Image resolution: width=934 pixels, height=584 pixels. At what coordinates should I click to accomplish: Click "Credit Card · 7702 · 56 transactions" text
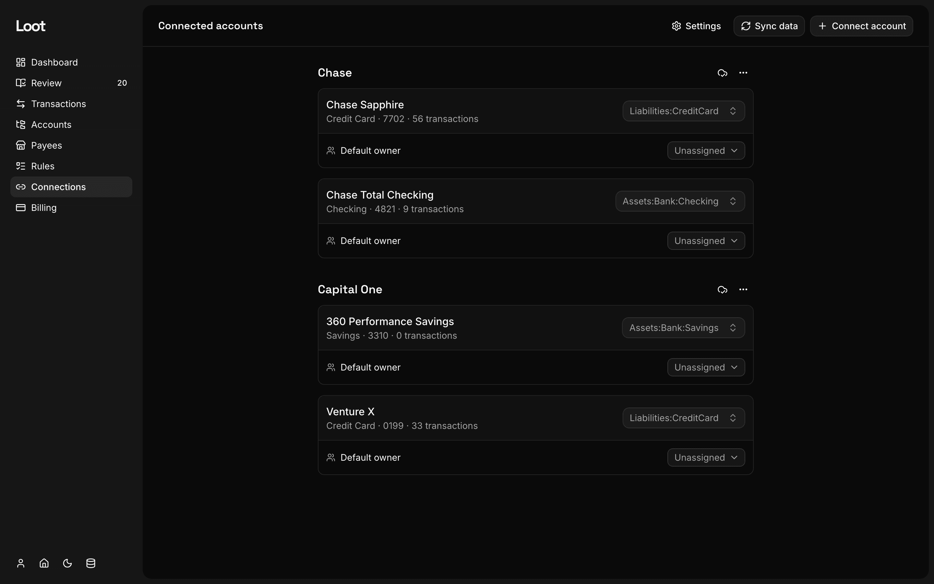point(402,119)
